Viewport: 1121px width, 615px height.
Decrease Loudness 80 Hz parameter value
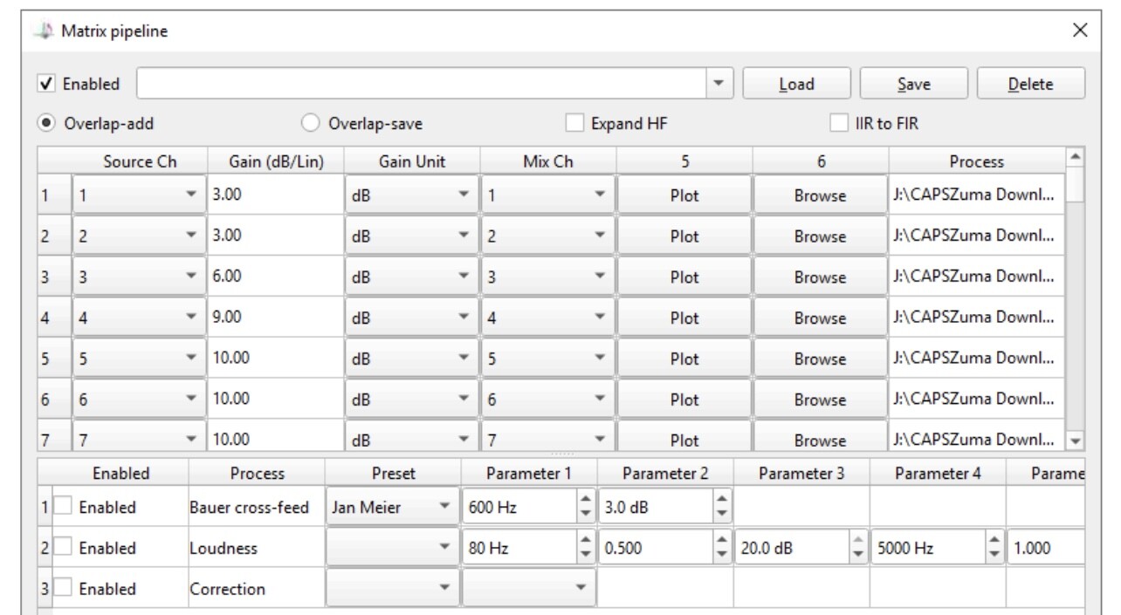tap(585, 554)
